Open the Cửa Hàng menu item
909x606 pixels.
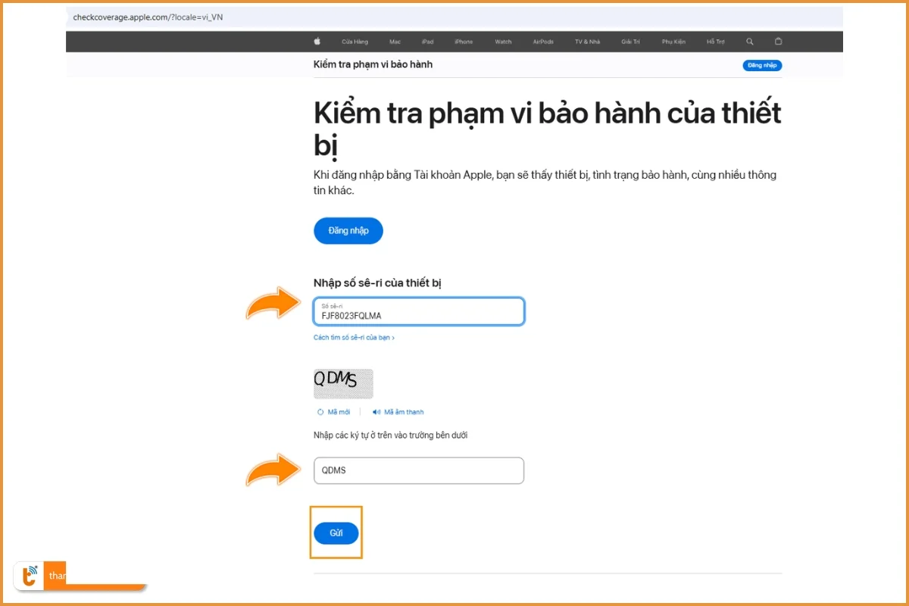(355, 42)
